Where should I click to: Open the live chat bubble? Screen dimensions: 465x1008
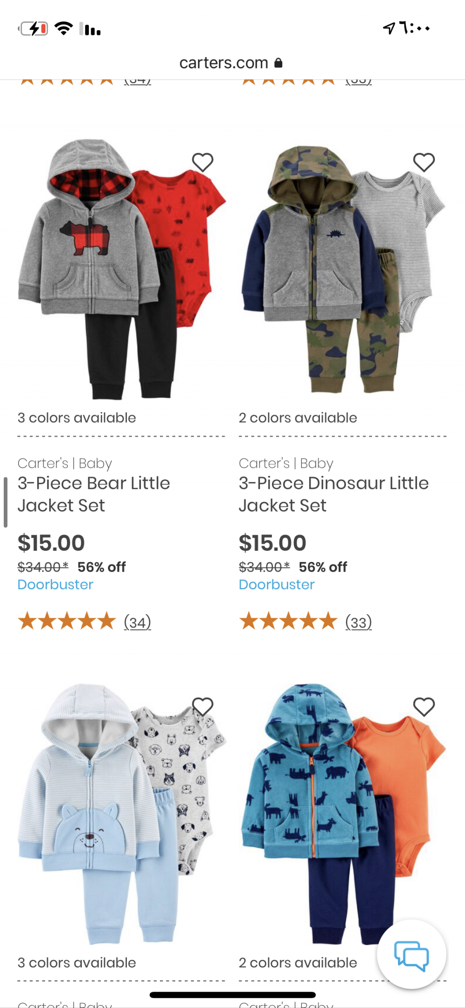(x=412, y=955)
